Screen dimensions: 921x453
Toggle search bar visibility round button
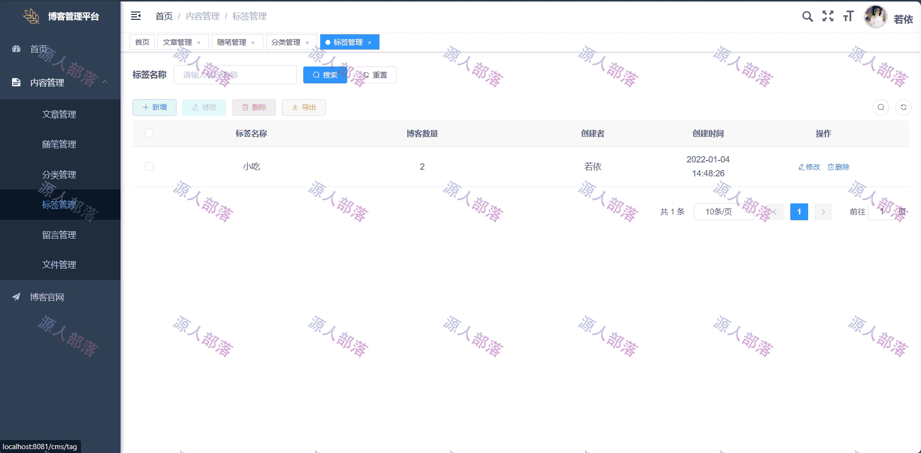(881, 107)
